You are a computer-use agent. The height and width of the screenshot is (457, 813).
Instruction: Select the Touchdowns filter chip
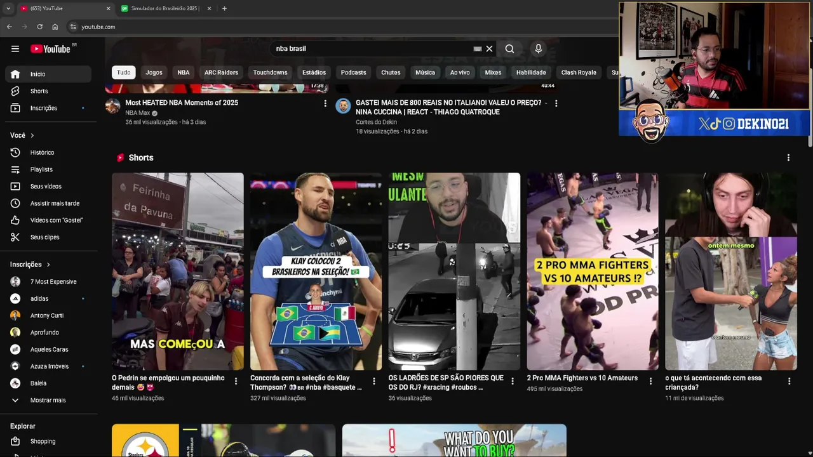270,72
